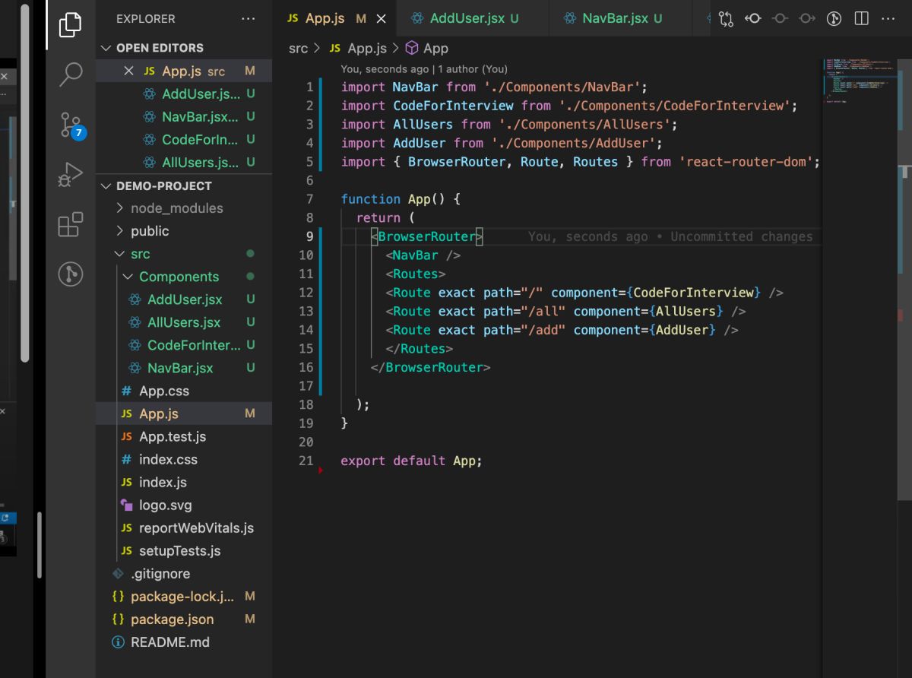The height and width of the screenshot is (678, 912).
Task: Click the GitLens author code lens
Action: pyautogui.click(x=424, y=69)
